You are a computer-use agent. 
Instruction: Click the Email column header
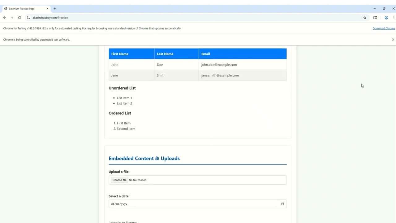click(x=243, y=54)
